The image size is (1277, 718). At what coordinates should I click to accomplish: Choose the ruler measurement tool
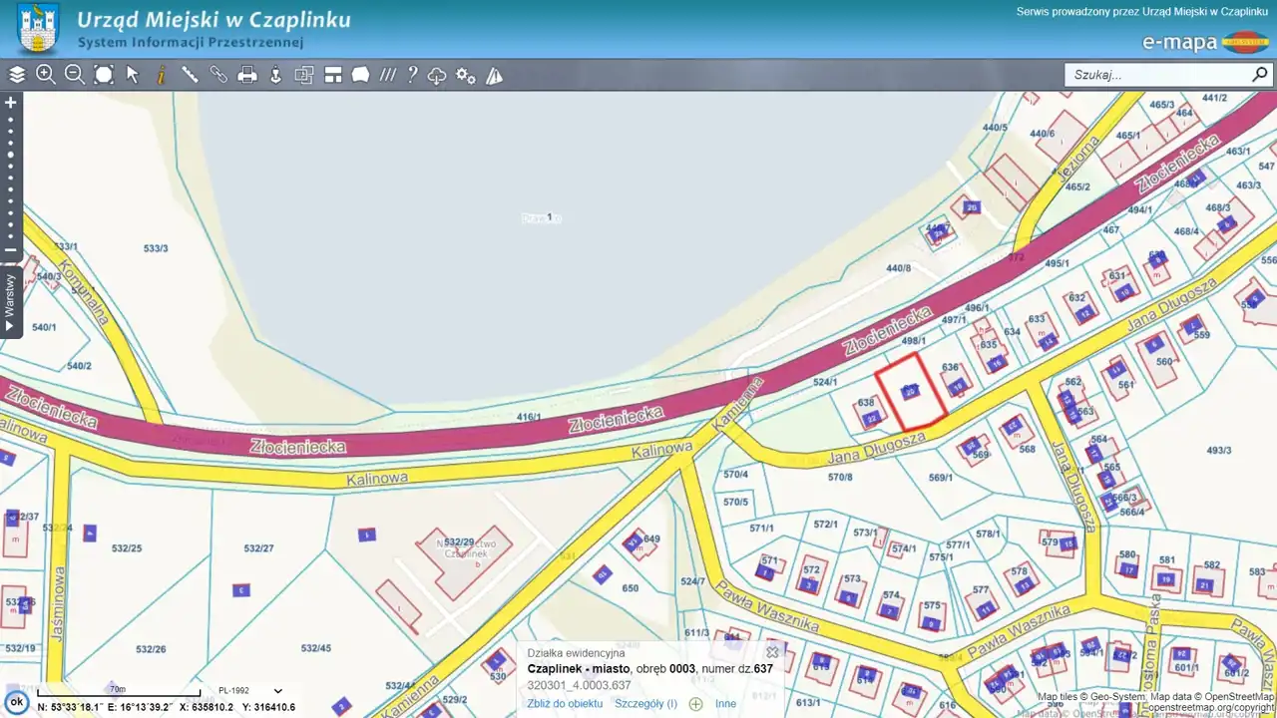[190, 75]
